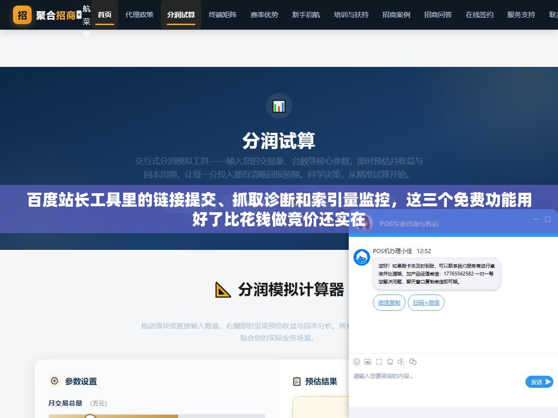Click the hero description starting 交互式分润模拟工具
This screenshot has width=558, height=418.
(279, 168)
